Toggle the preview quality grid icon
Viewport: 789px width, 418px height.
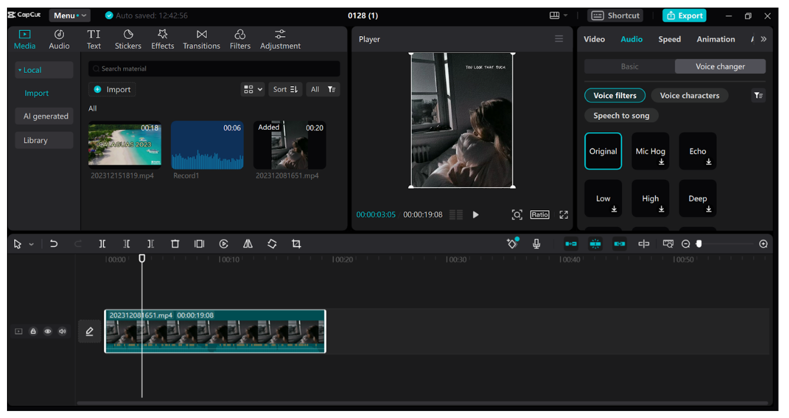point(456,215)
